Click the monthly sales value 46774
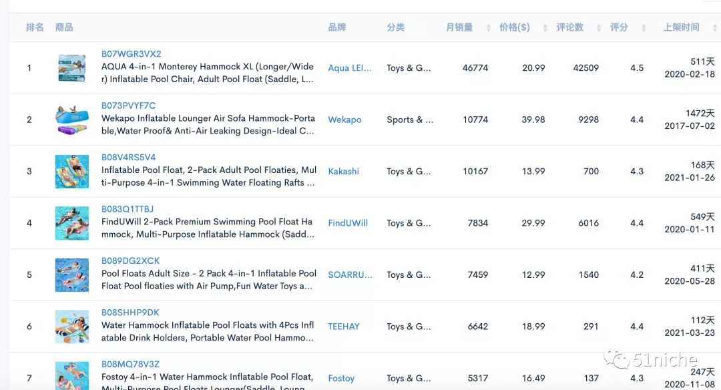This screenshot has width=721, height=390. point(475,68)
